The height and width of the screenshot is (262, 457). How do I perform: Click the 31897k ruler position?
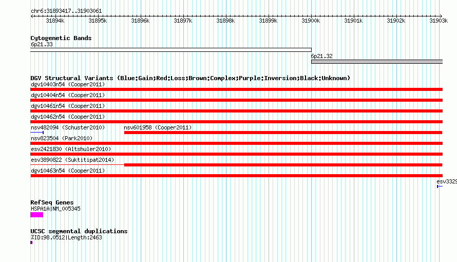pyautogui.click(x=183, y=21)
